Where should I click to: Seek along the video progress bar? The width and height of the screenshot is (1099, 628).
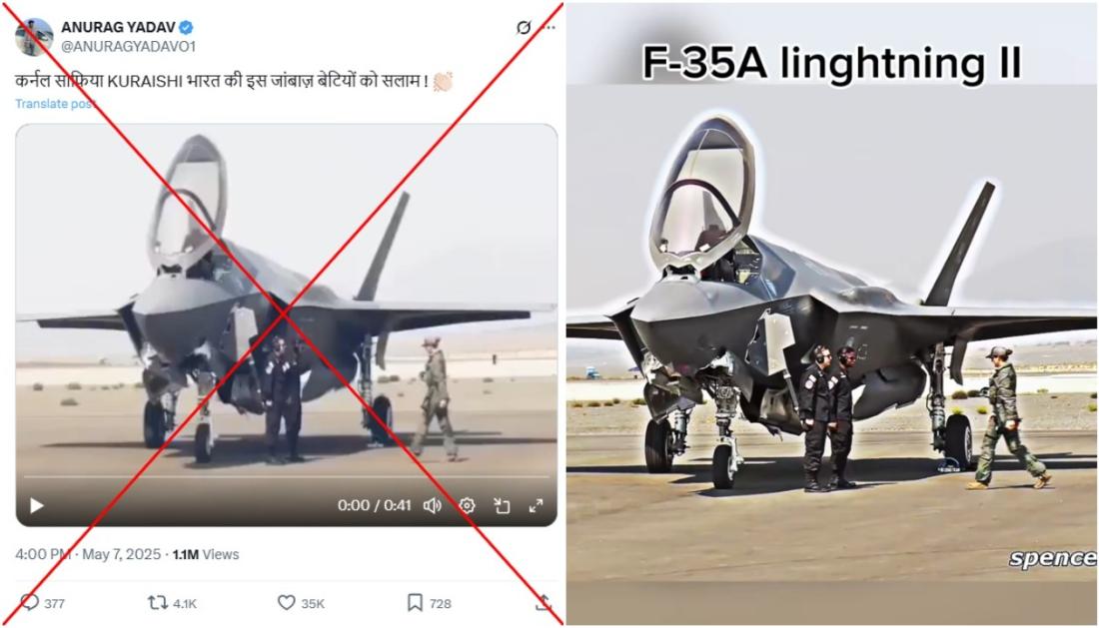tap(286, 477)
